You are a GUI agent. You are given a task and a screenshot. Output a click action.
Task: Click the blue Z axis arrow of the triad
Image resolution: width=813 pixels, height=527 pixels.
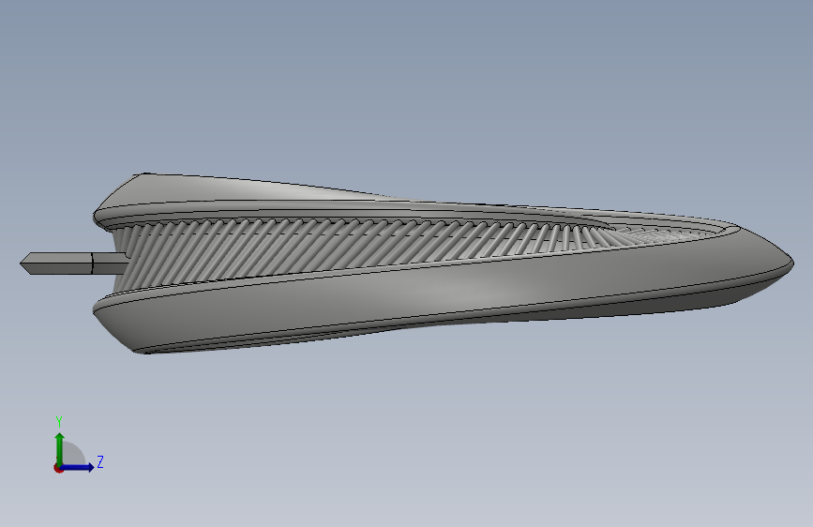[78, 467]
